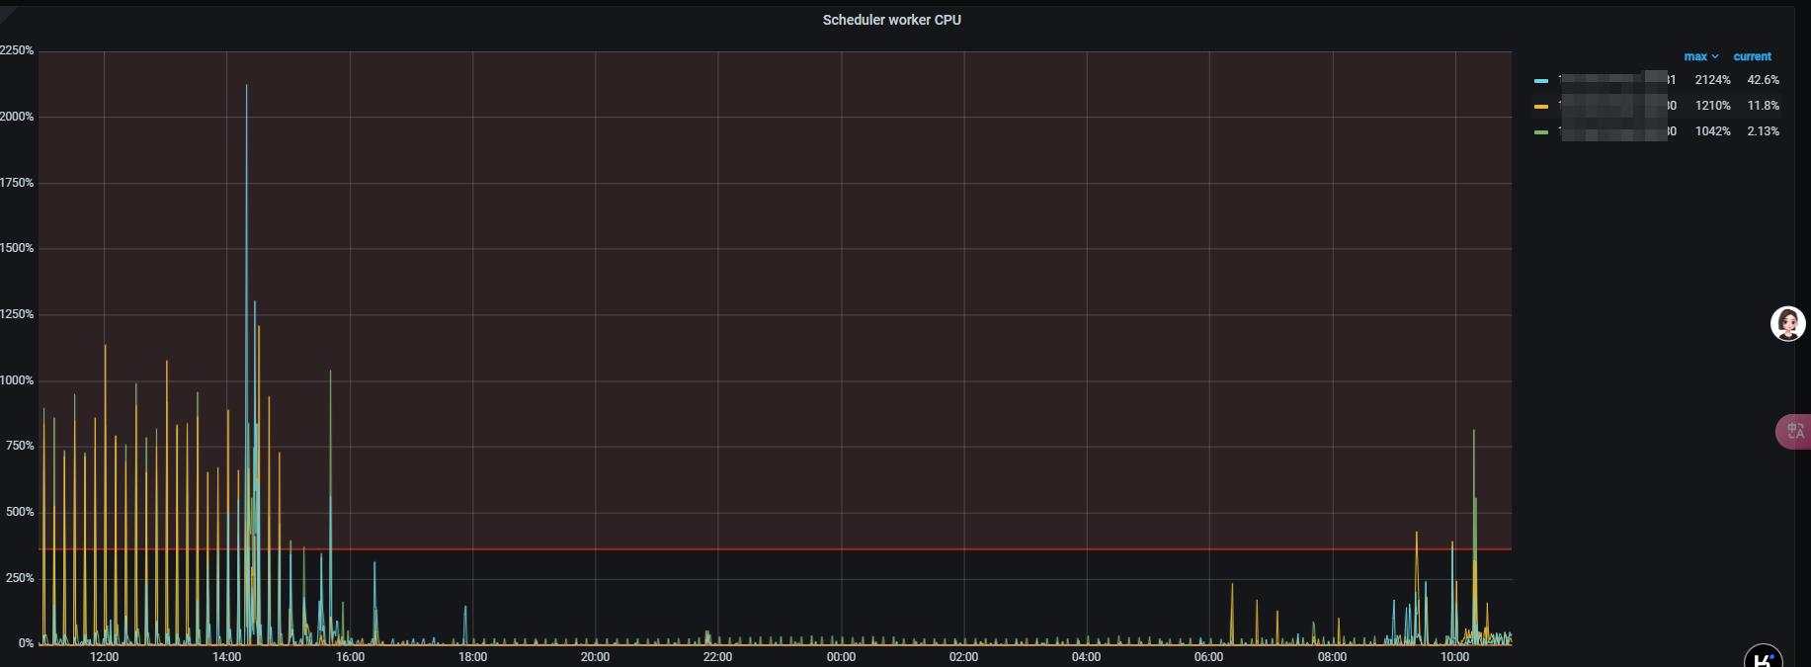Click the 2000% y-axis label
This screenshot has width=1811, height=667.
(x=17, y=117)
